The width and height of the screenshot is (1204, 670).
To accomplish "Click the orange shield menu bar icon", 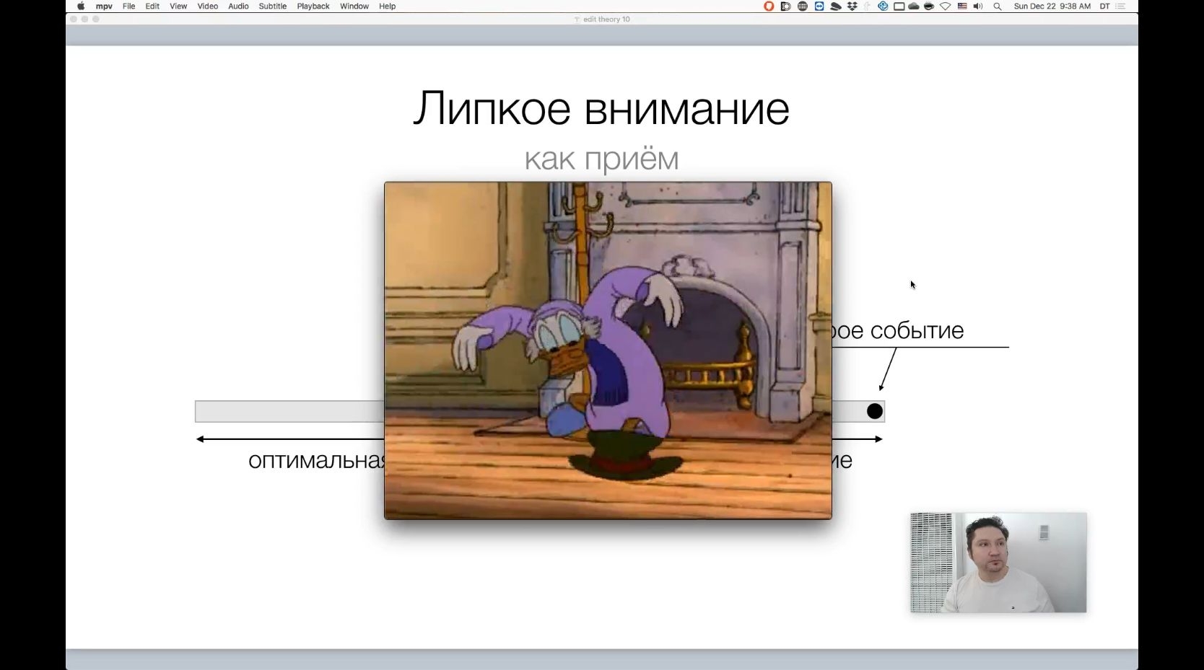I will (769, 6).
